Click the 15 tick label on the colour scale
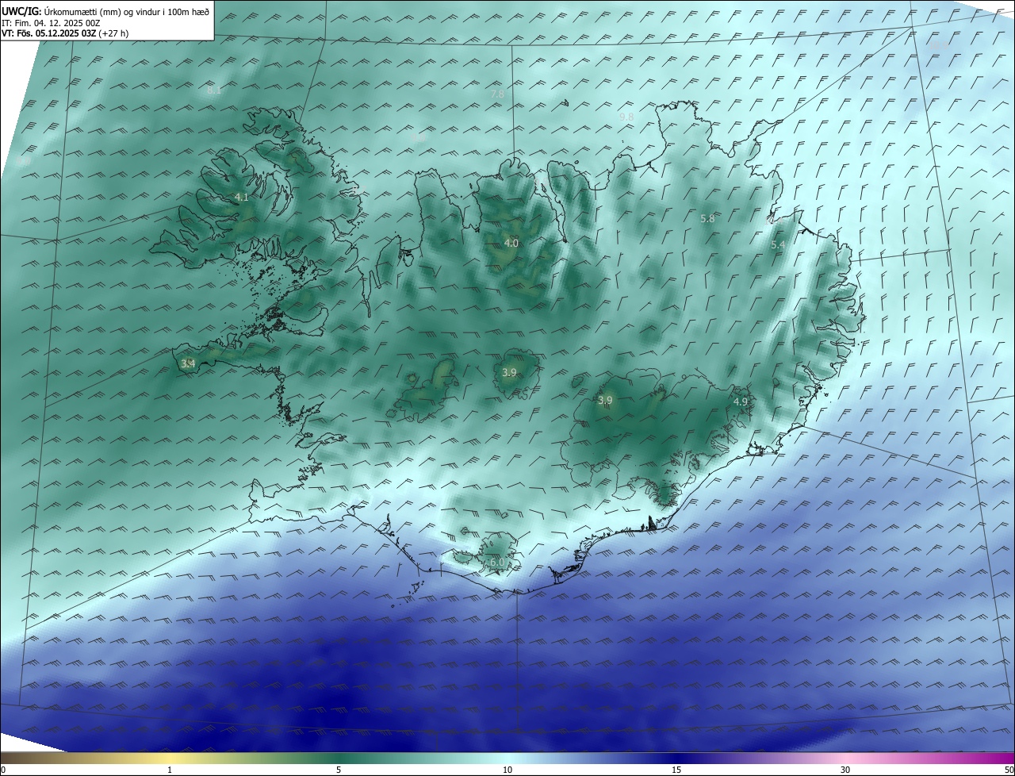The height and width of the screenshot is (776, 1015). 676,770
